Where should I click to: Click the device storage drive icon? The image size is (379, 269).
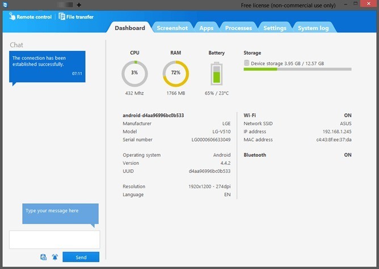247,63
